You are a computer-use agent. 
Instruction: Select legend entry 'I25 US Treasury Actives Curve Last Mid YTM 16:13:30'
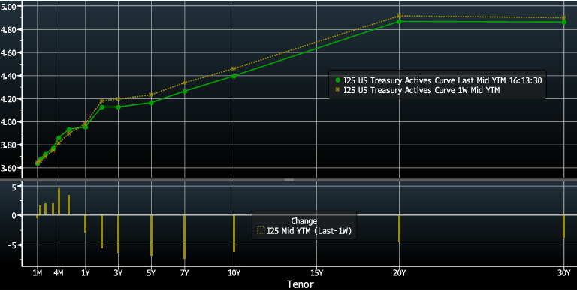pos(443,80)
